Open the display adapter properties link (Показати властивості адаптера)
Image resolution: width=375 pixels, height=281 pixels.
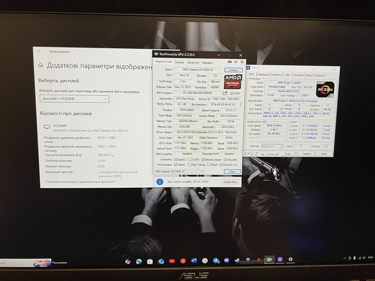click(x=81, y=182)
